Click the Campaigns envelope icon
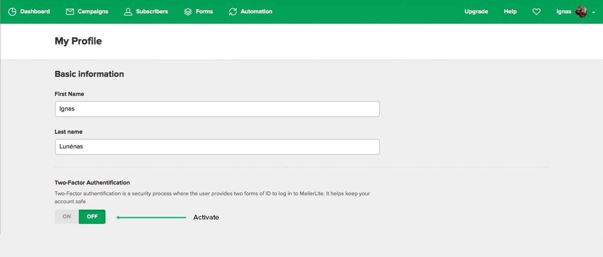This screenshot has width=603, height=257. (70, 12)
